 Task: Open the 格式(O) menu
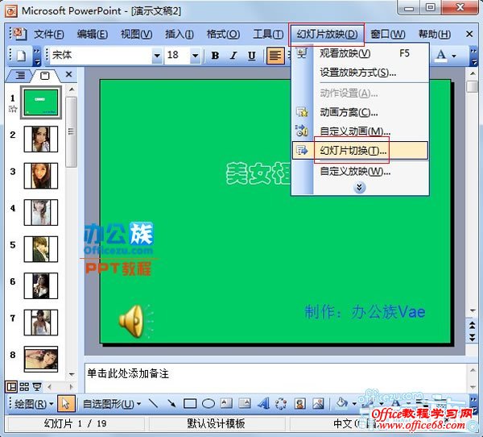point(223,34)
